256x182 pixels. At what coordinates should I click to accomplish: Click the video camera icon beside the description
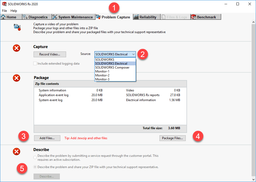coord(17,27)
